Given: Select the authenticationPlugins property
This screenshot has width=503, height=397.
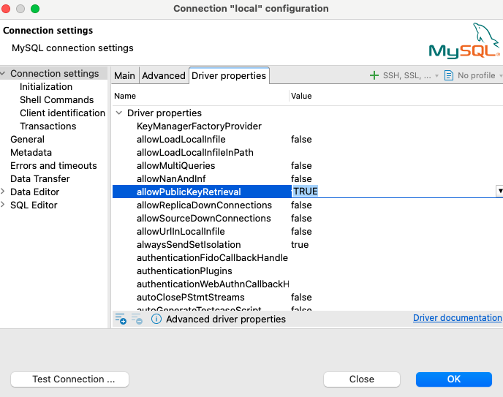Looking at the screenshot, I should (x=184, y=271).
